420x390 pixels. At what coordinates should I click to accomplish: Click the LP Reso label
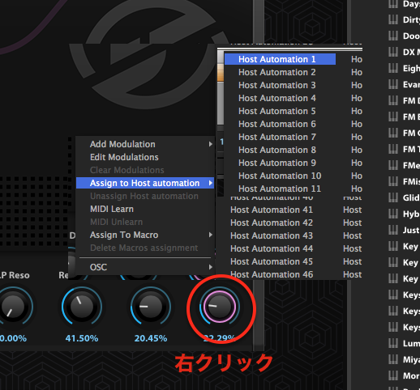[x=15, y=275]
